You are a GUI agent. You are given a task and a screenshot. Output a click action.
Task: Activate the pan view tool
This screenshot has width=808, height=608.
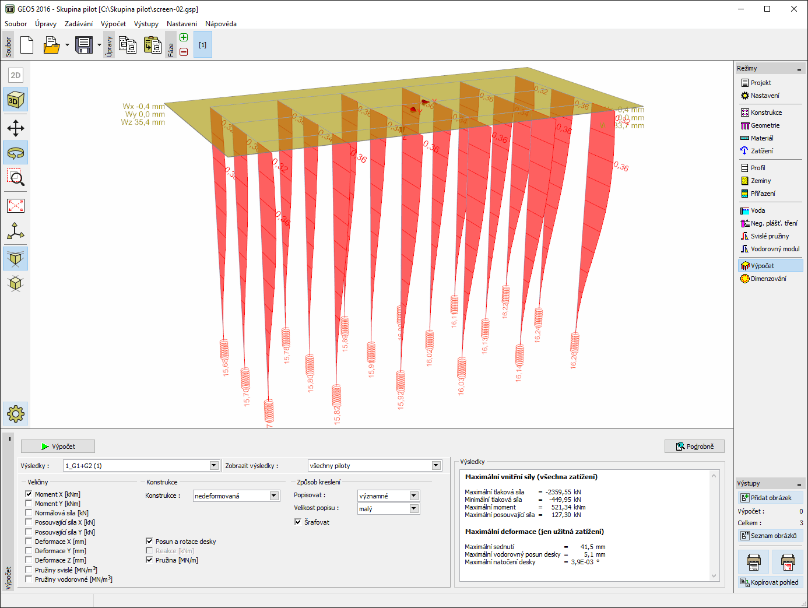(16, 128)
